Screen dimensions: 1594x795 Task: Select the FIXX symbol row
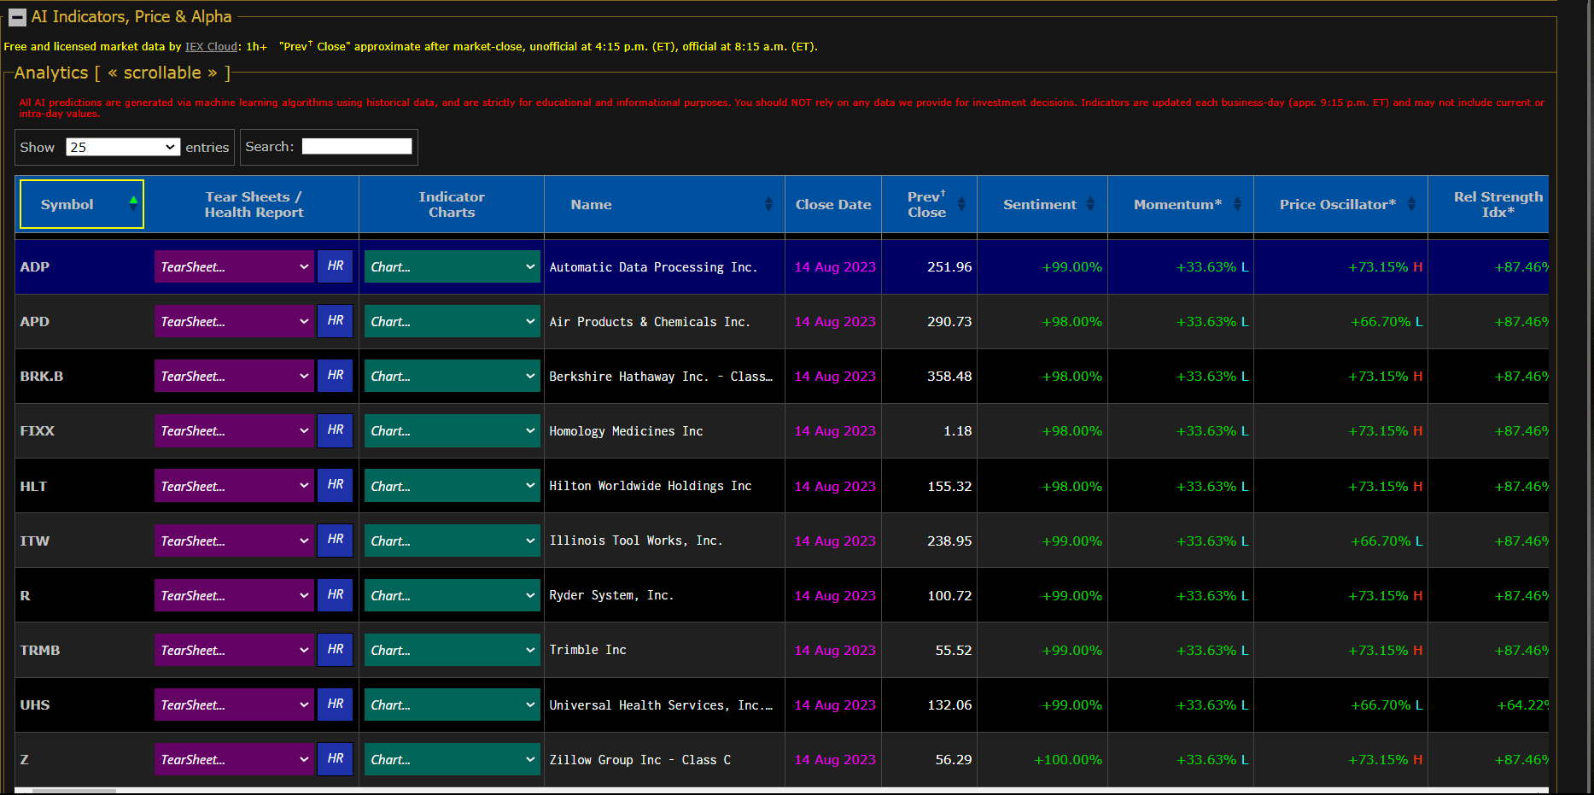coord(38,431)
